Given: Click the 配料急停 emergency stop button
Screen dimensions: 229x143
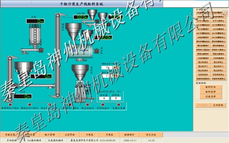Looking at the screenshot, I should point(211,92).
